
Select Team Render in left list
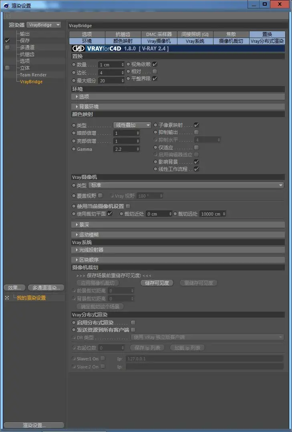coord(33,75)
